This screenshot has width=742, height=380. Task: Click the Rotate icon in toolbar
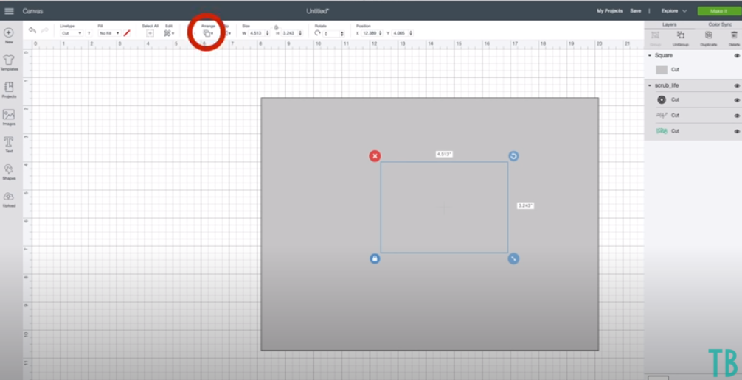(318, 33)
